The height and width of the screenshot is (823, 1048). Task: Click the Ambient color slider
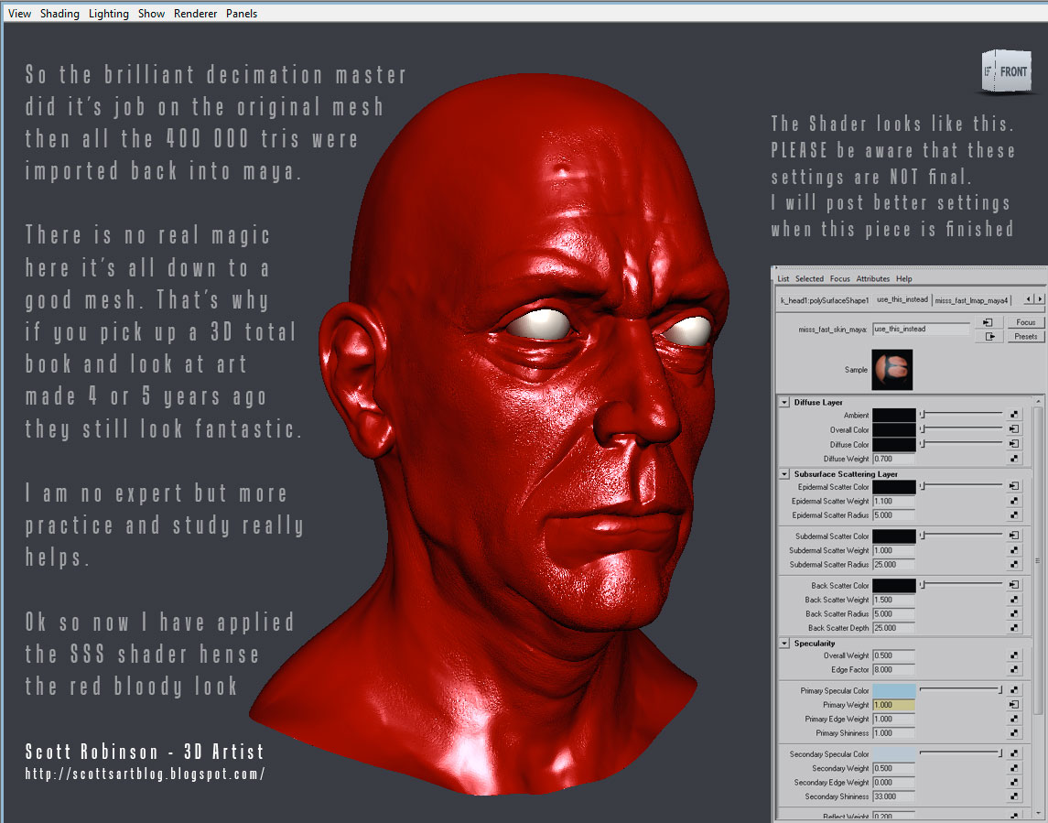pos(961,415)
